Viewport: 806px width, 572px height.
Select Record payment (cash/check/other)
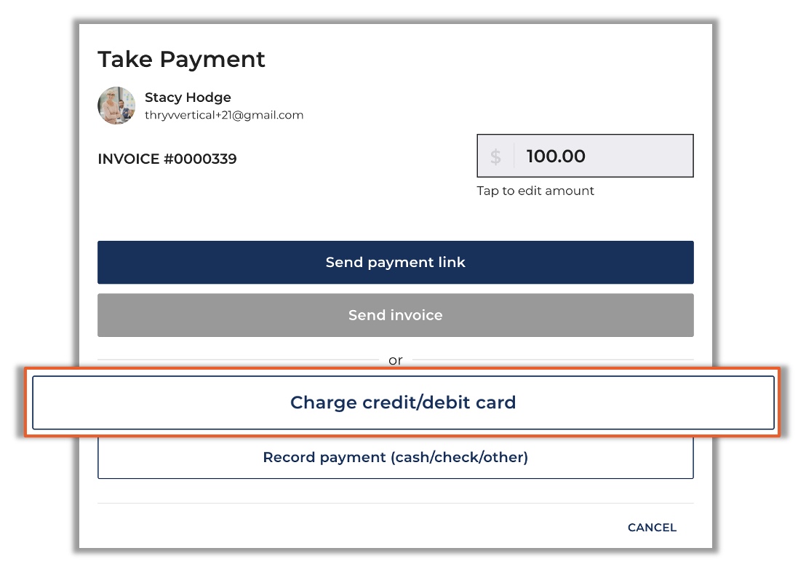(395, 458)
